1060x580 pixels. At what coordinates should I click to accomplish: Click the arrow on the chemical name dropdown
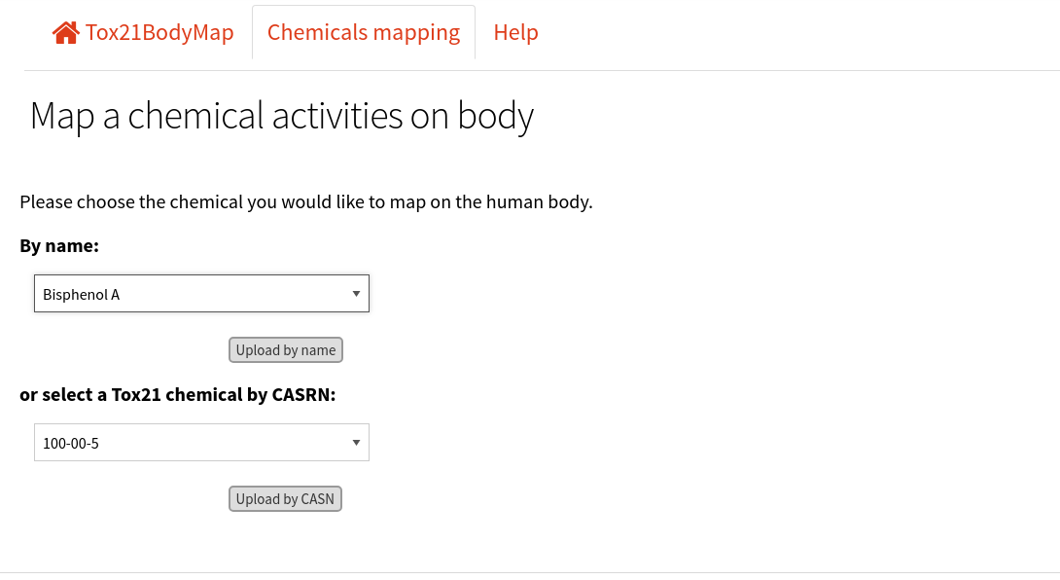(x=356, y=294)
